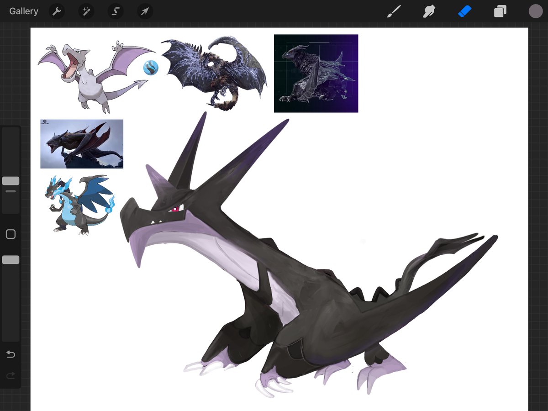
Task: Select the blue Eraser tool
Action: coord(464,11)
